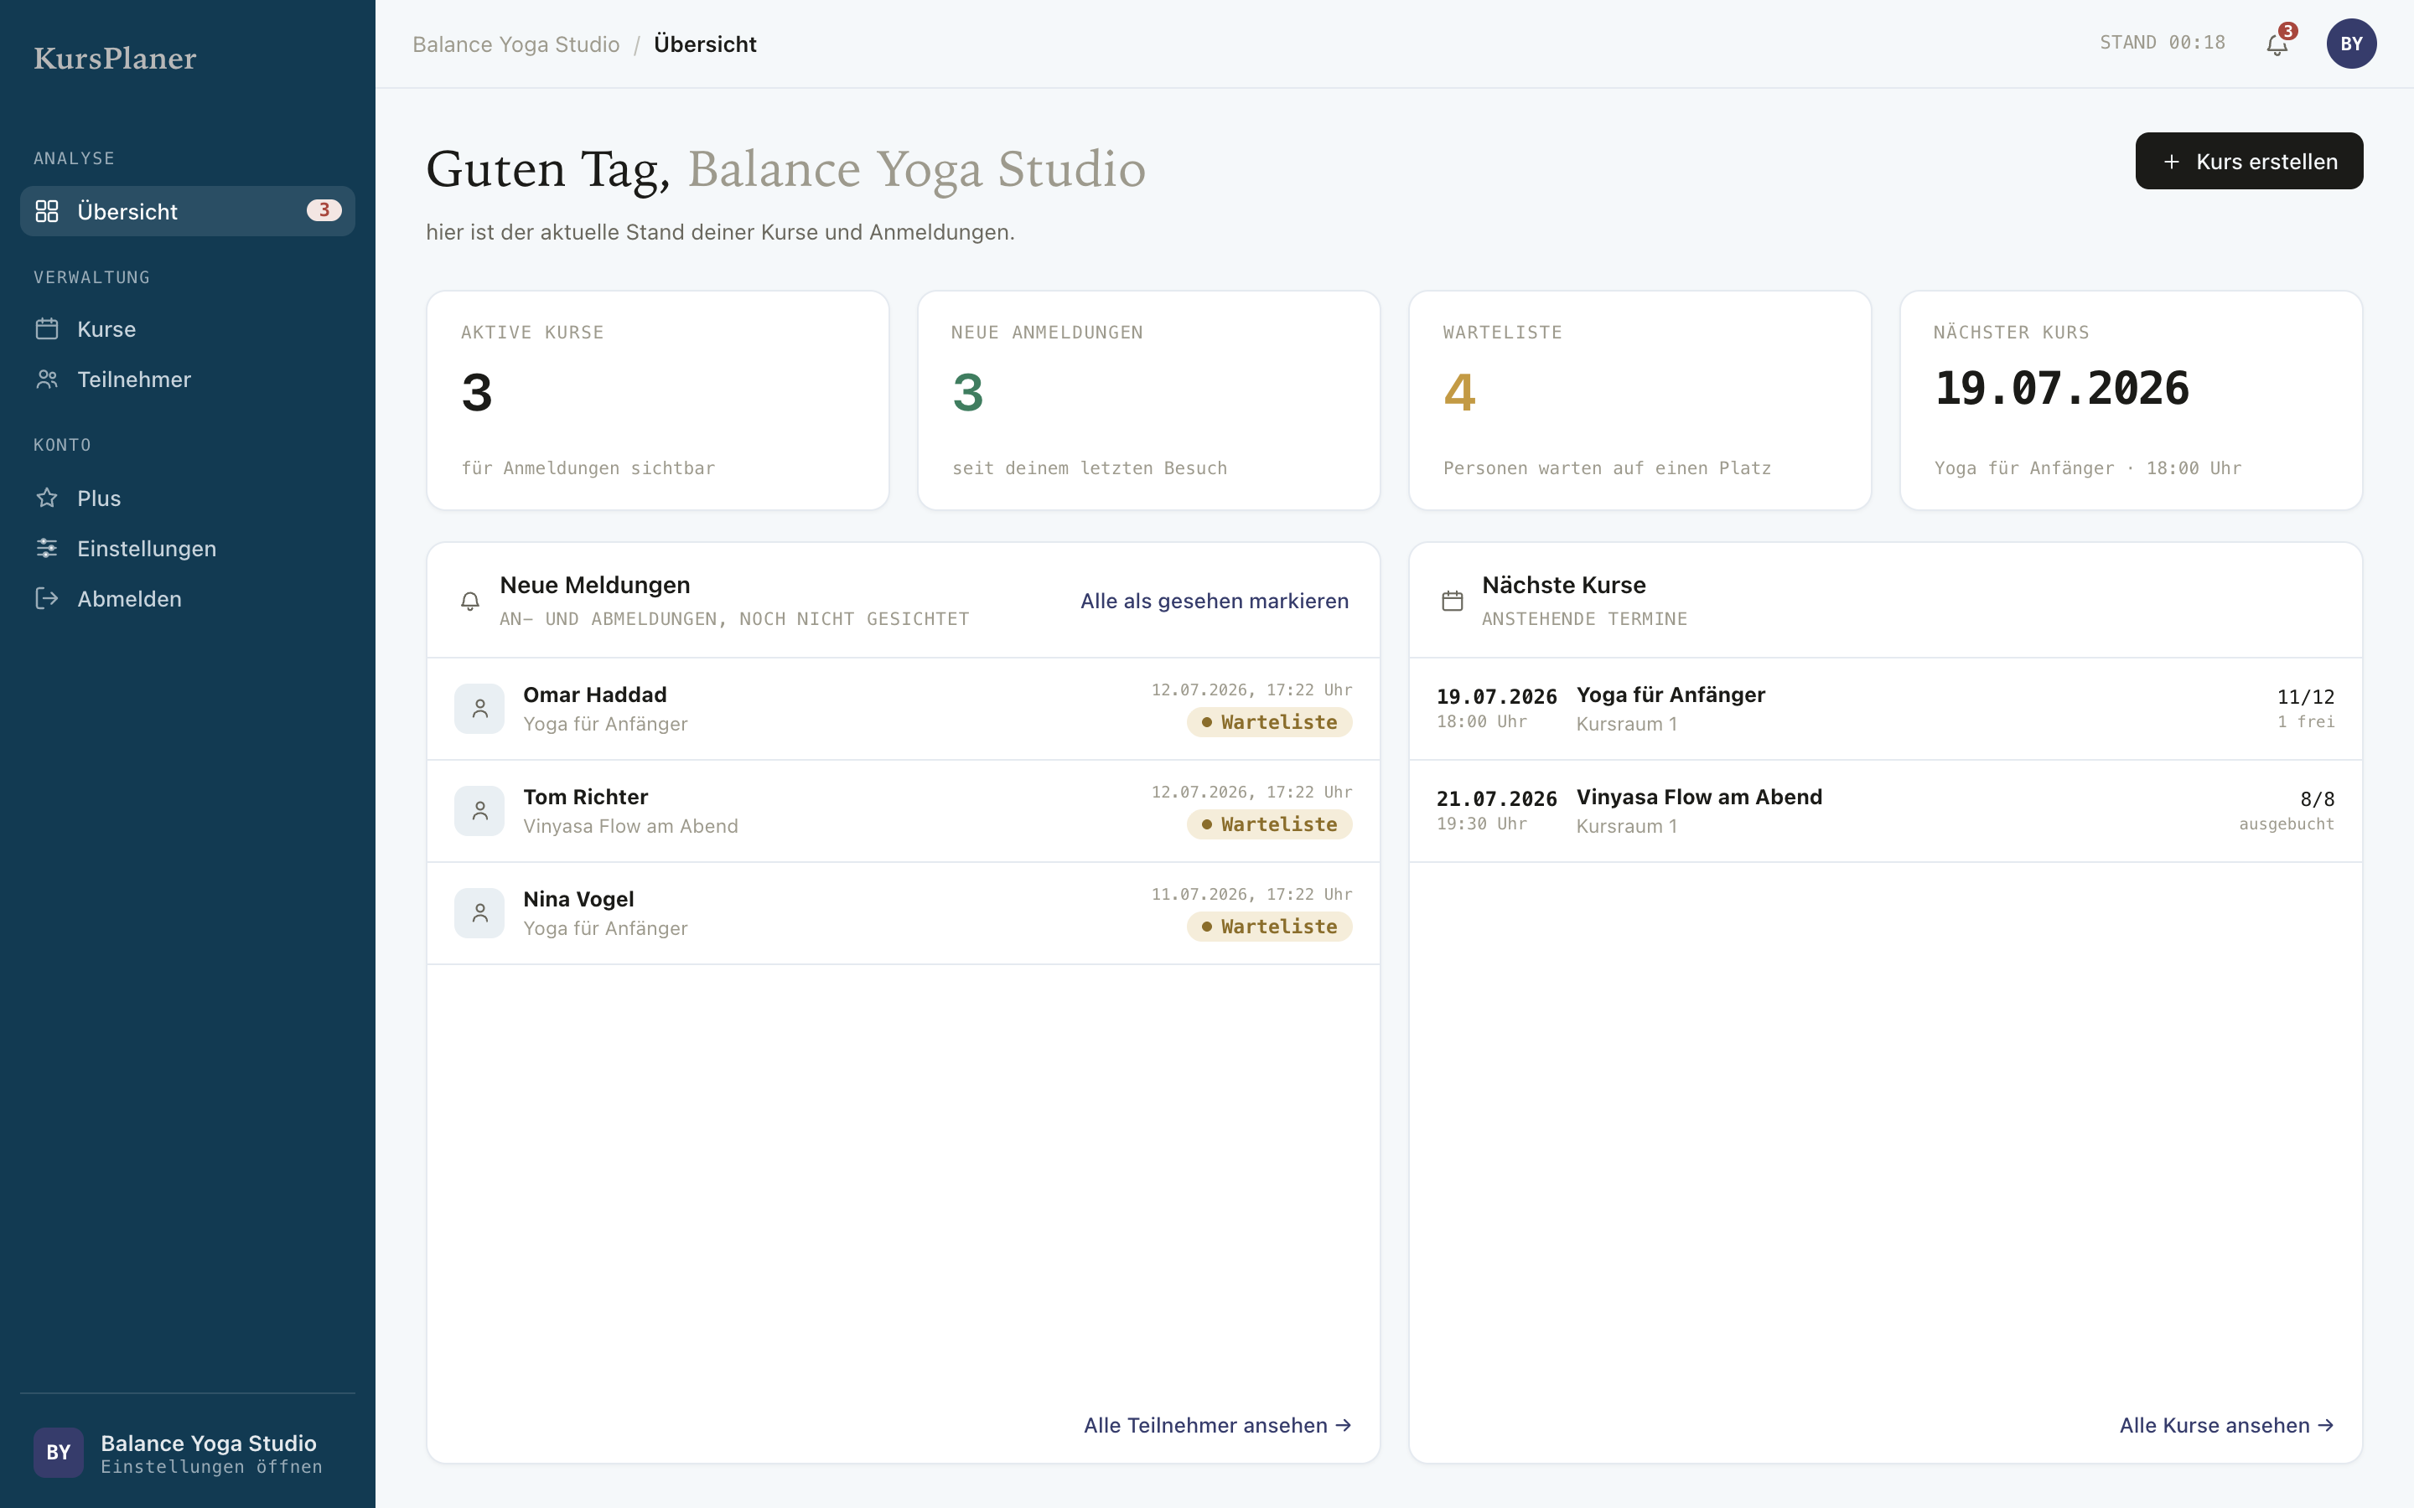Open the Warteliste statistics card

click(x=1639, y=400)
